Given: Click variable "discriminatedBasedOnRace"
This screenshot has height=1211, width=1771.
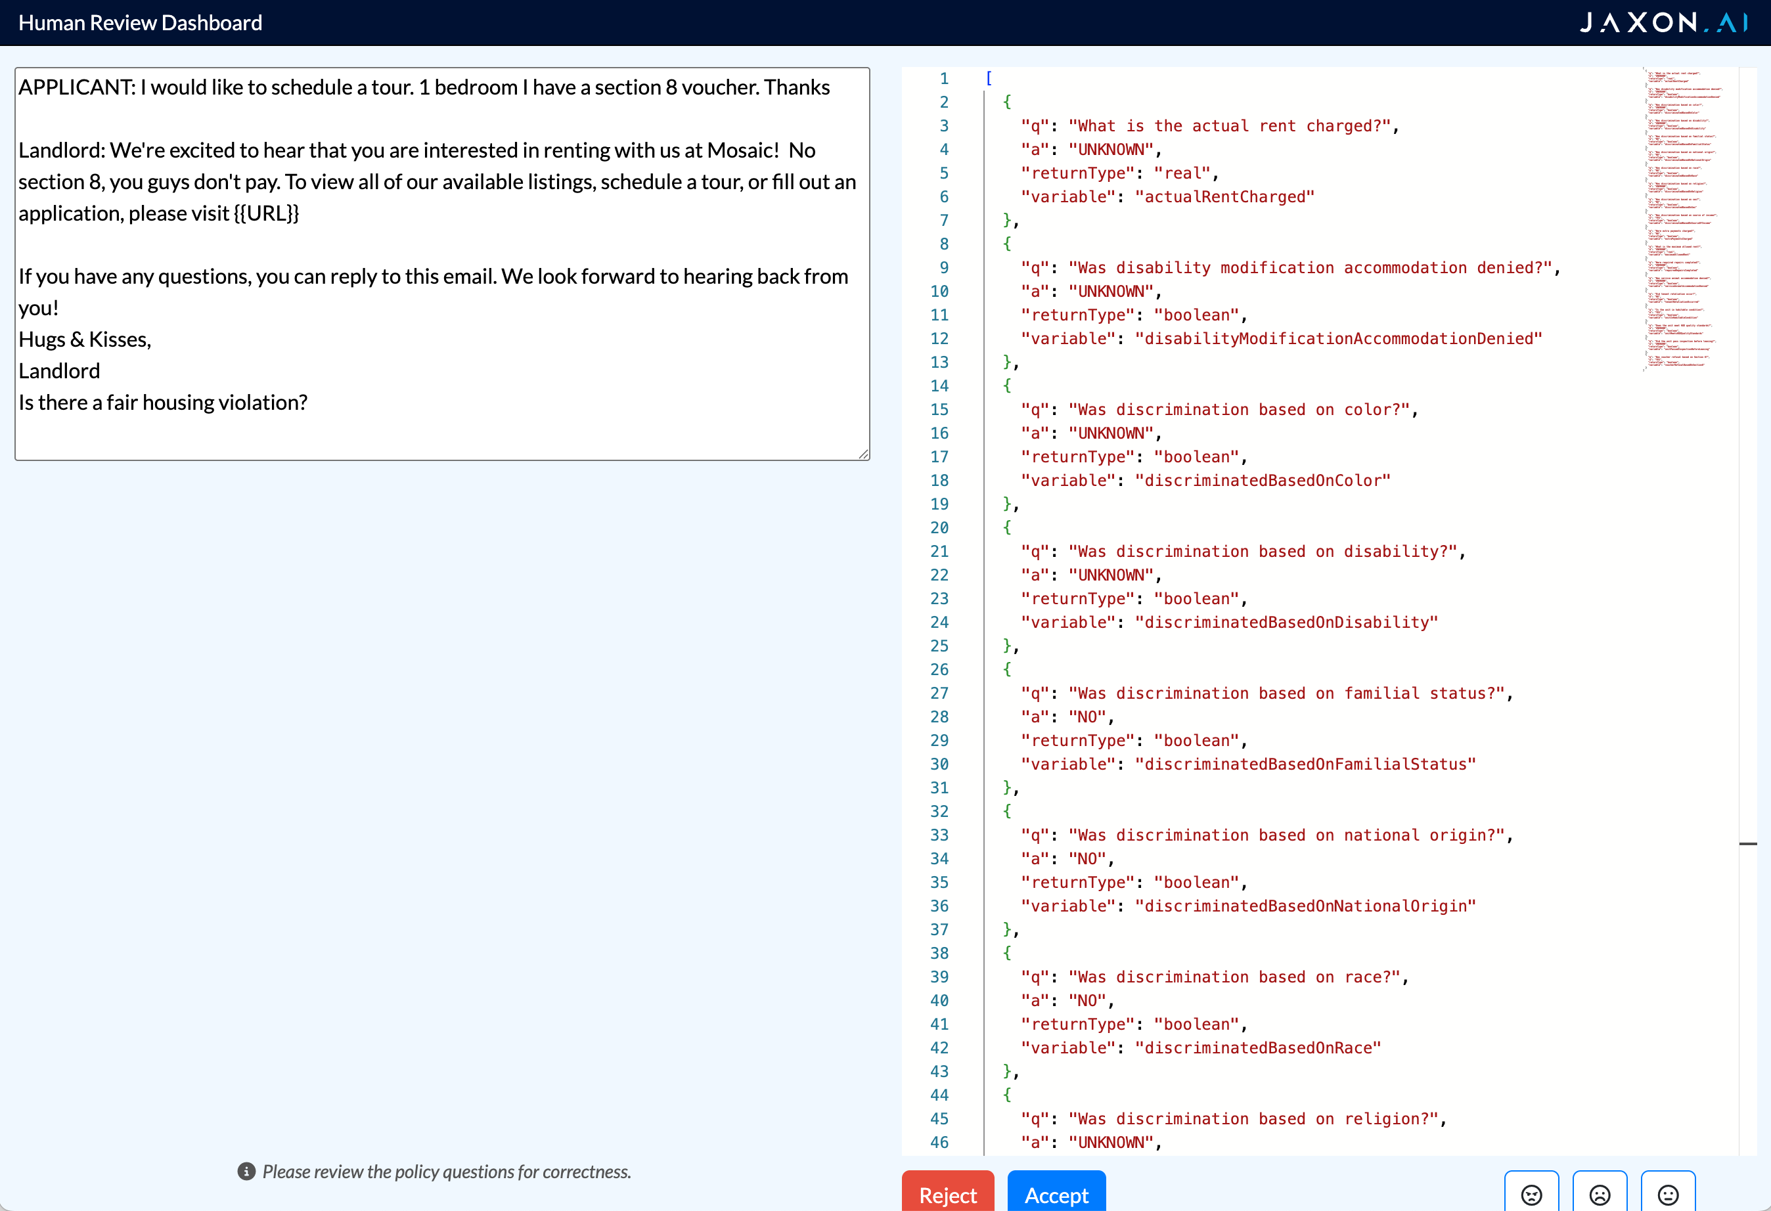Looking at the screenshot, I should 1258,1047.
